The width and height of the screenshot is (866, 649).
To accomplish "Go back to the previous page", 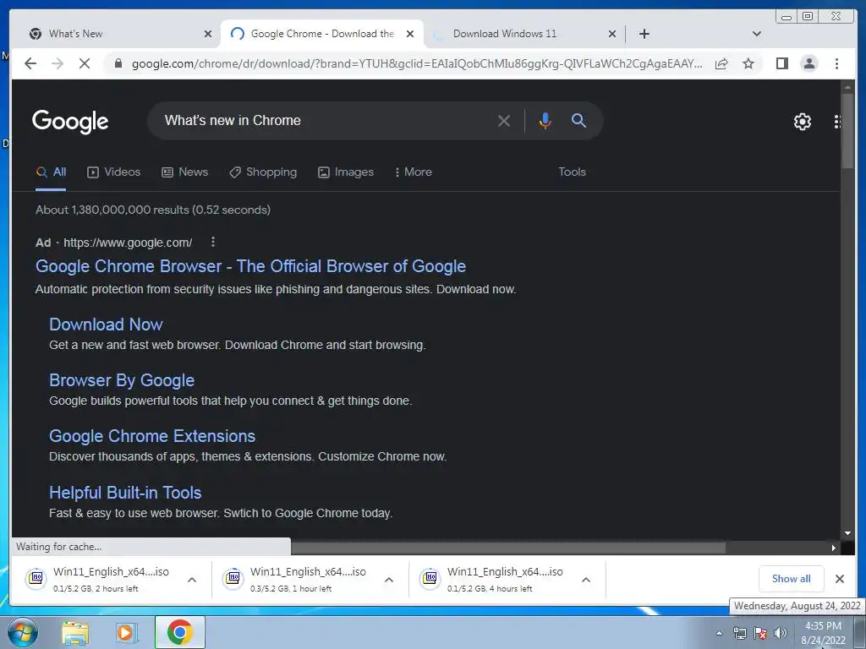I will [x=30, y=63].
